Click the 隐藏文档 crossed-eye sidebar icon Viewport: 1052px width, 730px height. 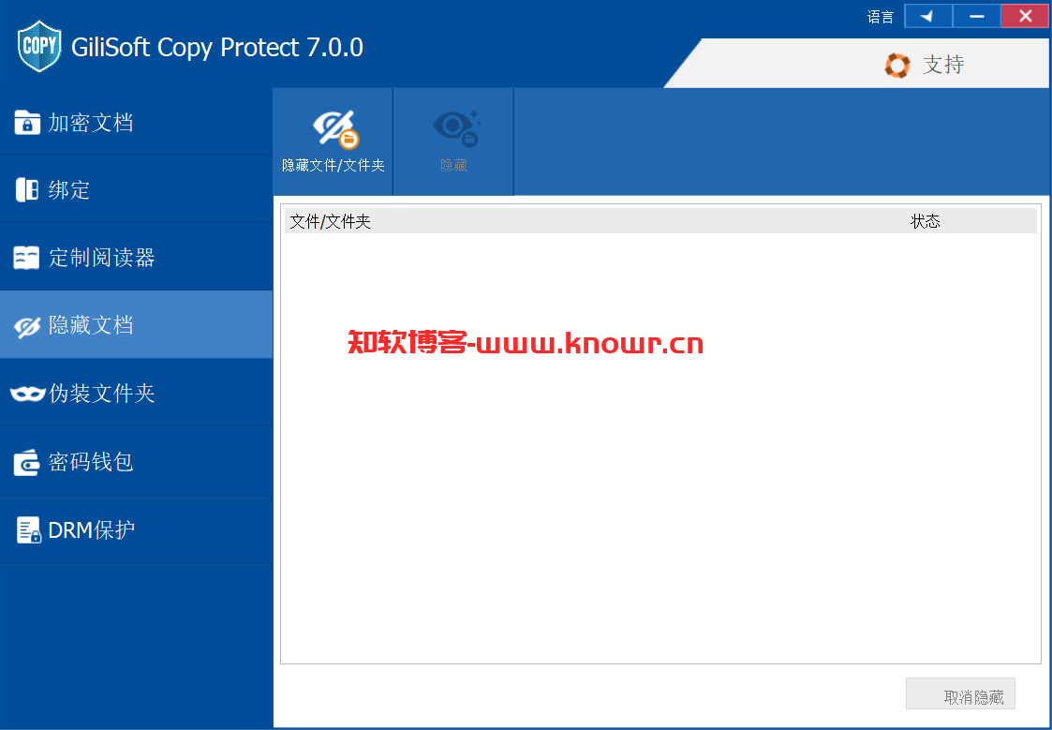click(27, 326)
